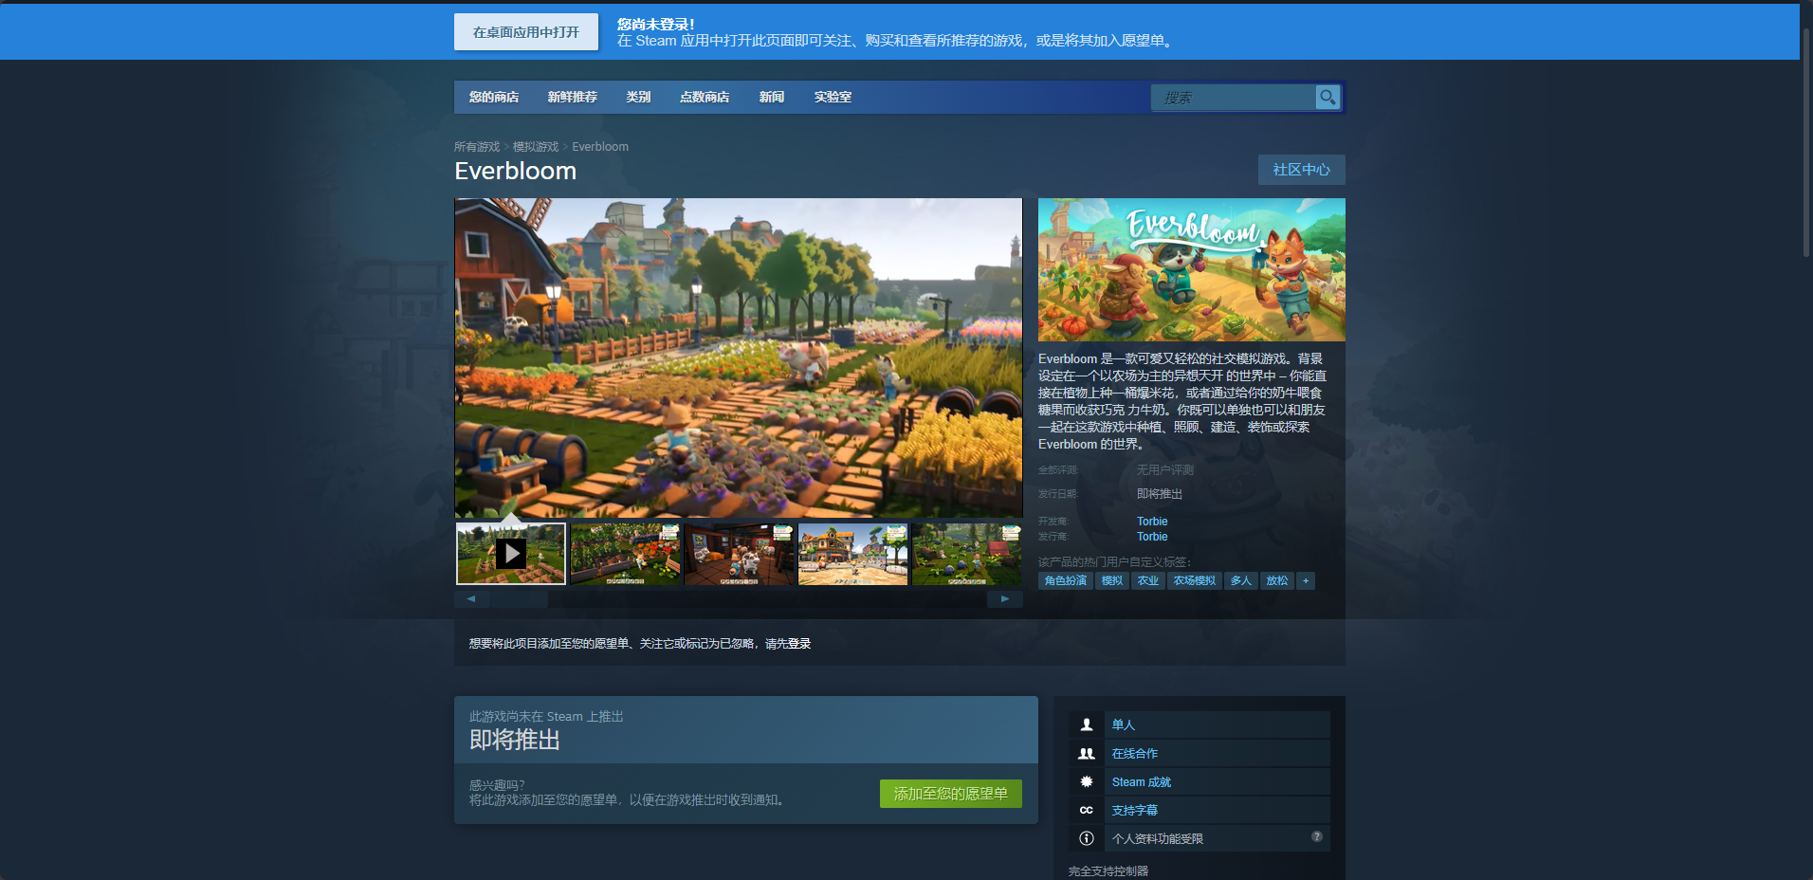Open the third screenshot thumbnail
The width and height of the screenshot is (1813, 880).
[739, 554]
